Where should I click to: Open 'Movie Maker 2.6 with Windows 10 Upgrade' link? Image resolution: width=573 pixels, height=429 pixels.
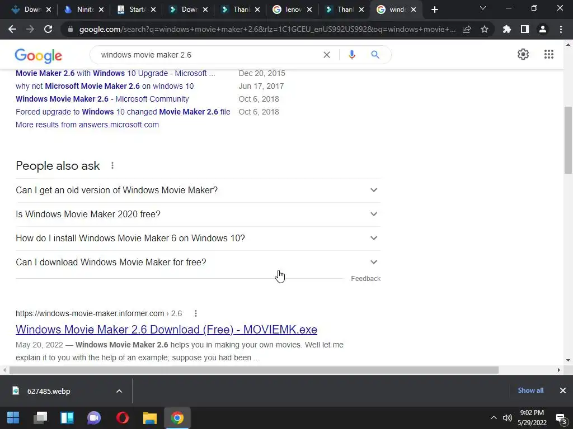(x=115, y=73)
